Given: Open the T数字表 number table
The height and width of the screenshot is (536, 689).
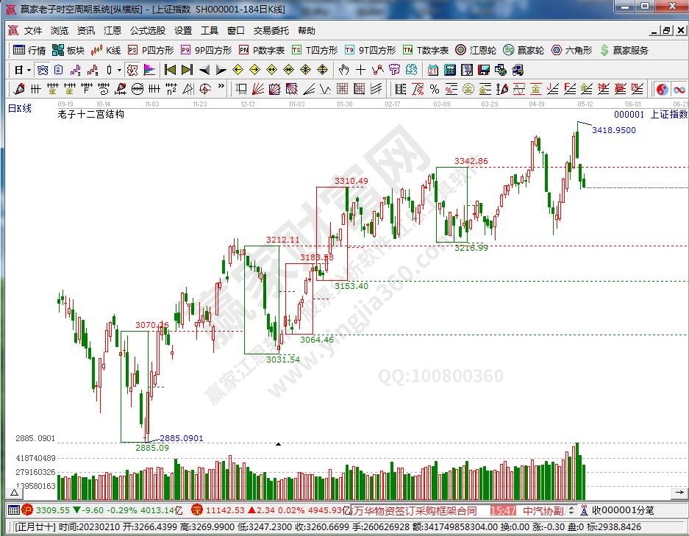Looking at the screenshot, I should tap(425, 50).
